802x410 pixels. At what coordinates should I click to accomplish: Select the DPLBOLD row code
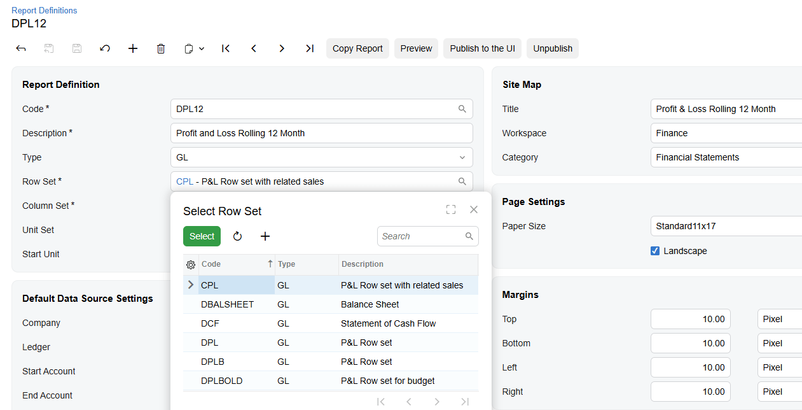coord(237,381)
